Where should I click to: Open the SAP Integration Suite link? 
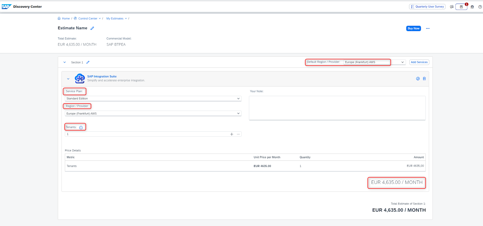(x=102, y=77)
